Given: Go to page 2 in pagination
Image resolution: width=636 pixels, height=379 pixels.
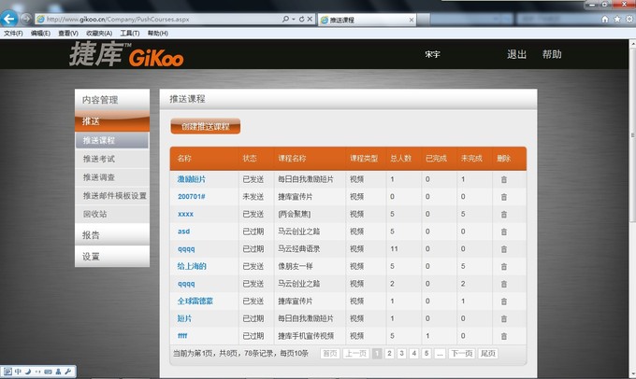Looking at the screenshot, I should pos(389,354).
